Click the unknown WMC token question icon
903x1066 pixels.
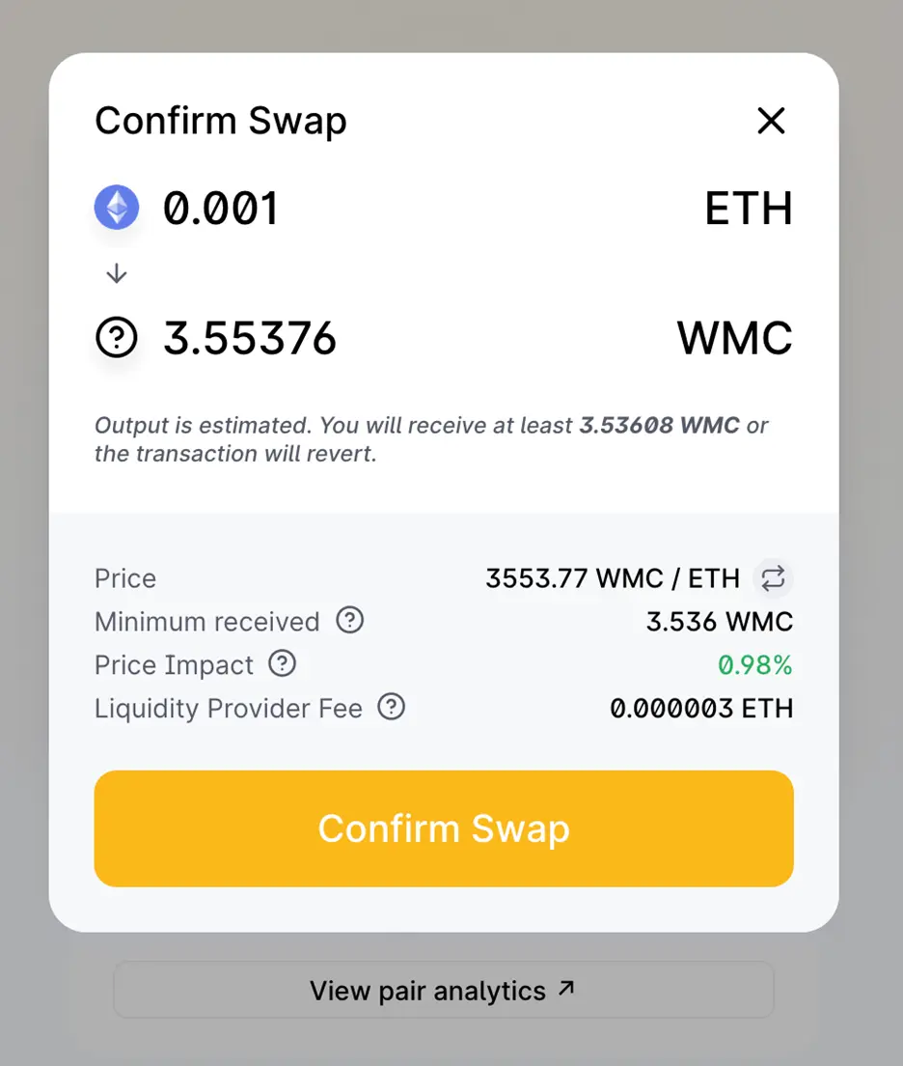117,338
